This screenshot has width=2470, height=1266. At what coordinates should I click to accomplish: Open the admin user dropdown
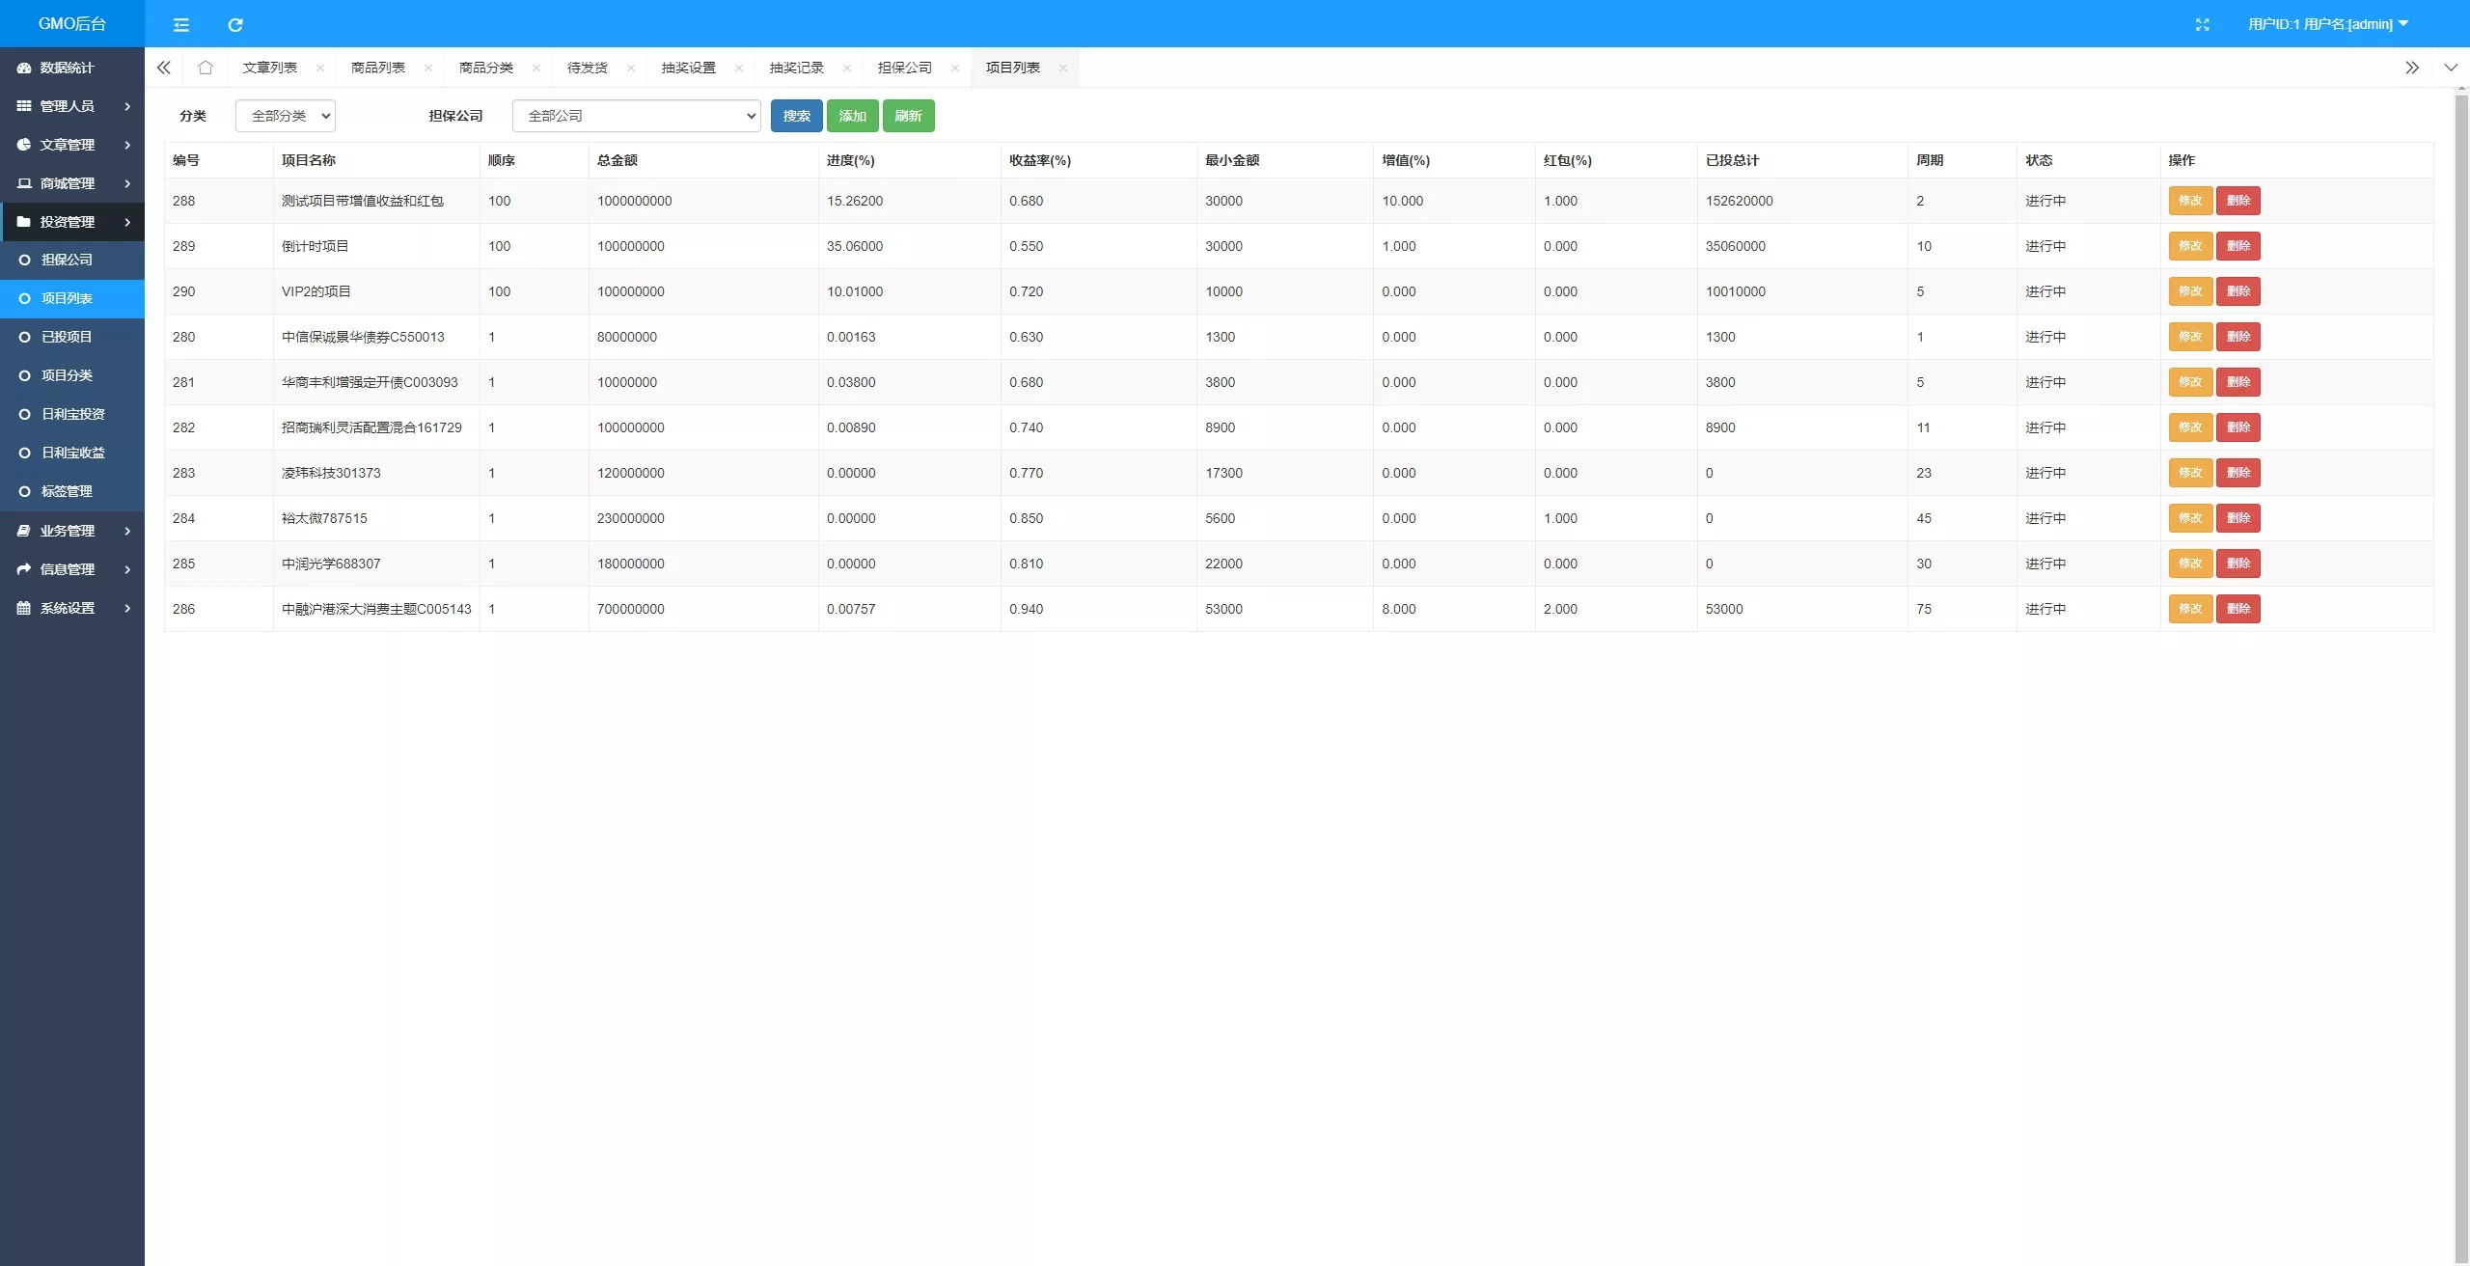pyautogui.click(x=2327, y=24)
